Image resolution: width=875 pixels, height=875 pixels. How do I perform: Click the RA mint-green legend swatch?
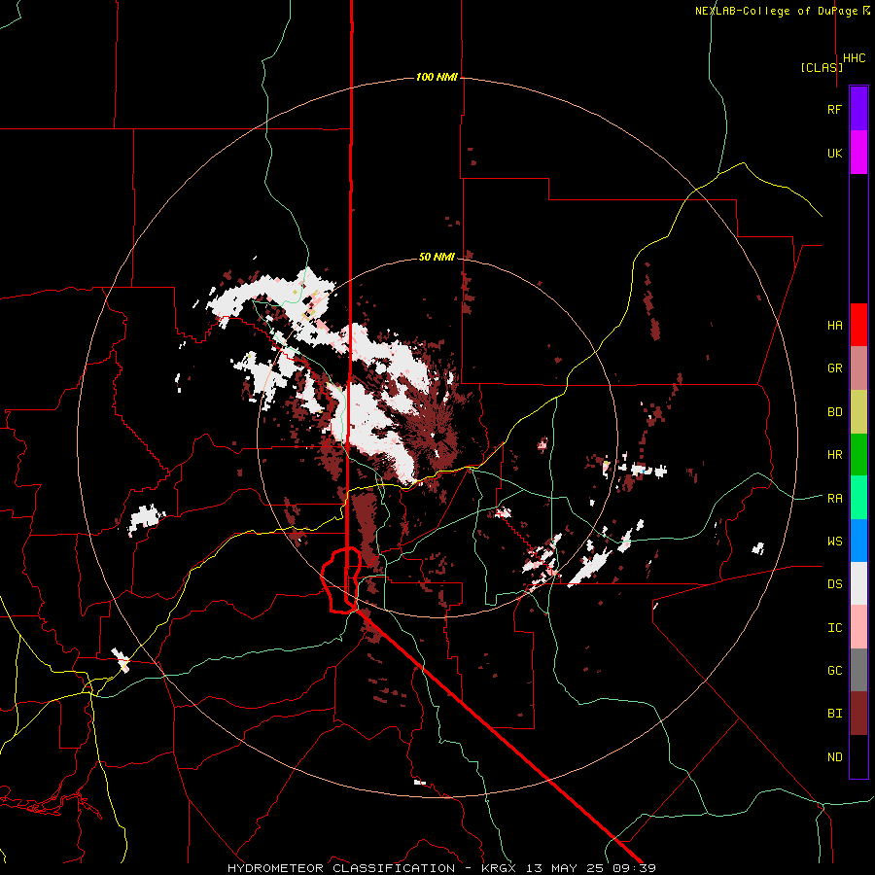(x=858, y=498)
